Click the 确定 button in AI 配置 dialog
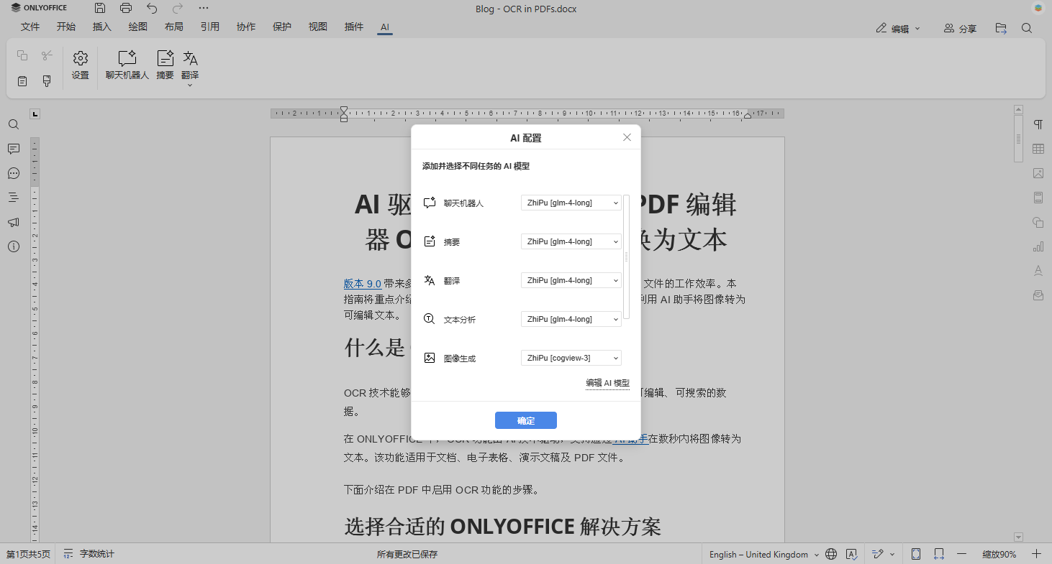This screenshot has width=1052, height=564. pyautogui.click(x=526, y=420)
